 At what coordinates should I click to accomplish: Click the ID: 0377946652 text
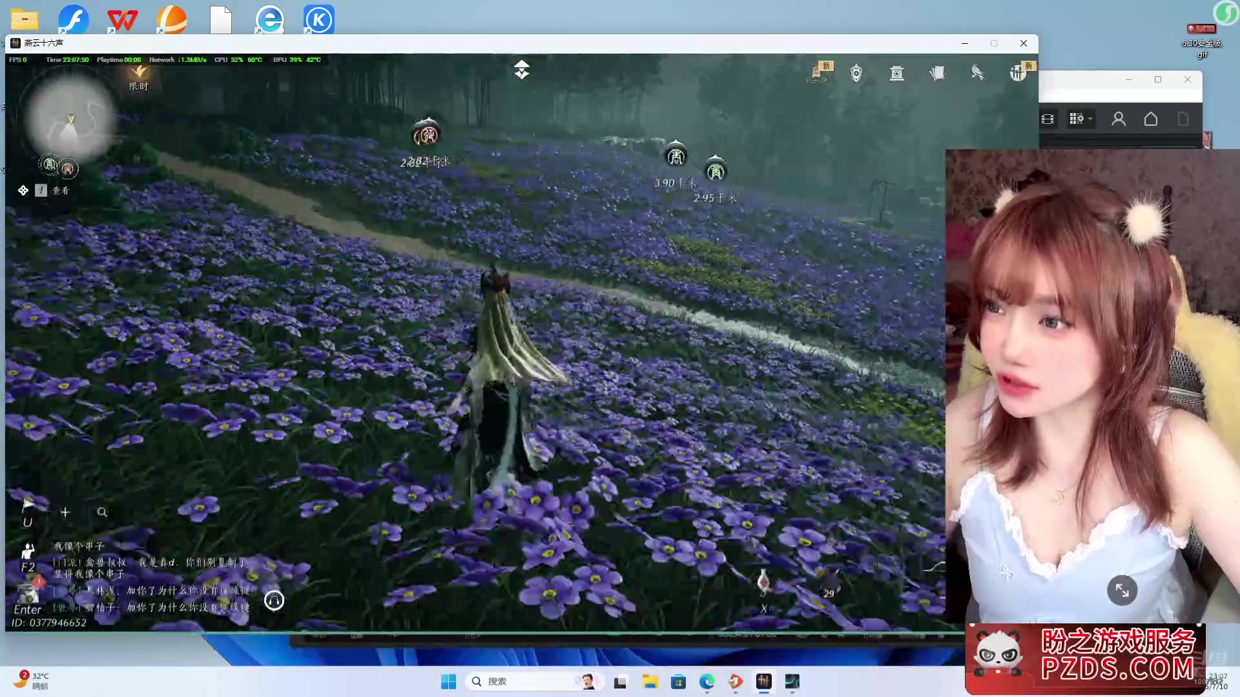[48, 623]
